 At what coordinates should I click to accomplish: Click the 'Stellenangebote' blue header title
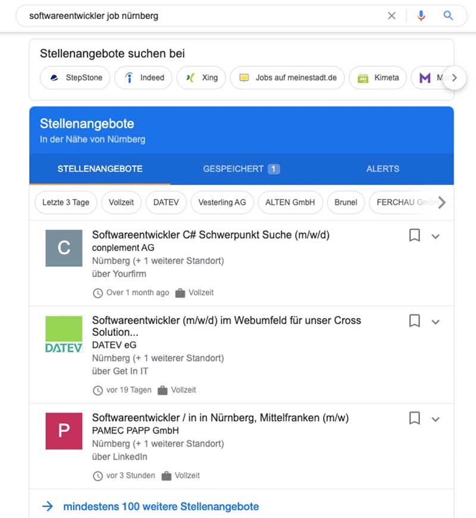point(87,124)
